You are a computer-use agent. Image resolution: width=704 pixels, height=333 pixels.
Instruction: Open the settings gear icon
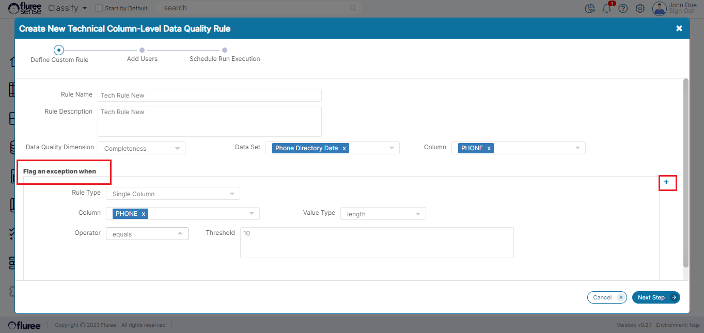tap(640, 8)
